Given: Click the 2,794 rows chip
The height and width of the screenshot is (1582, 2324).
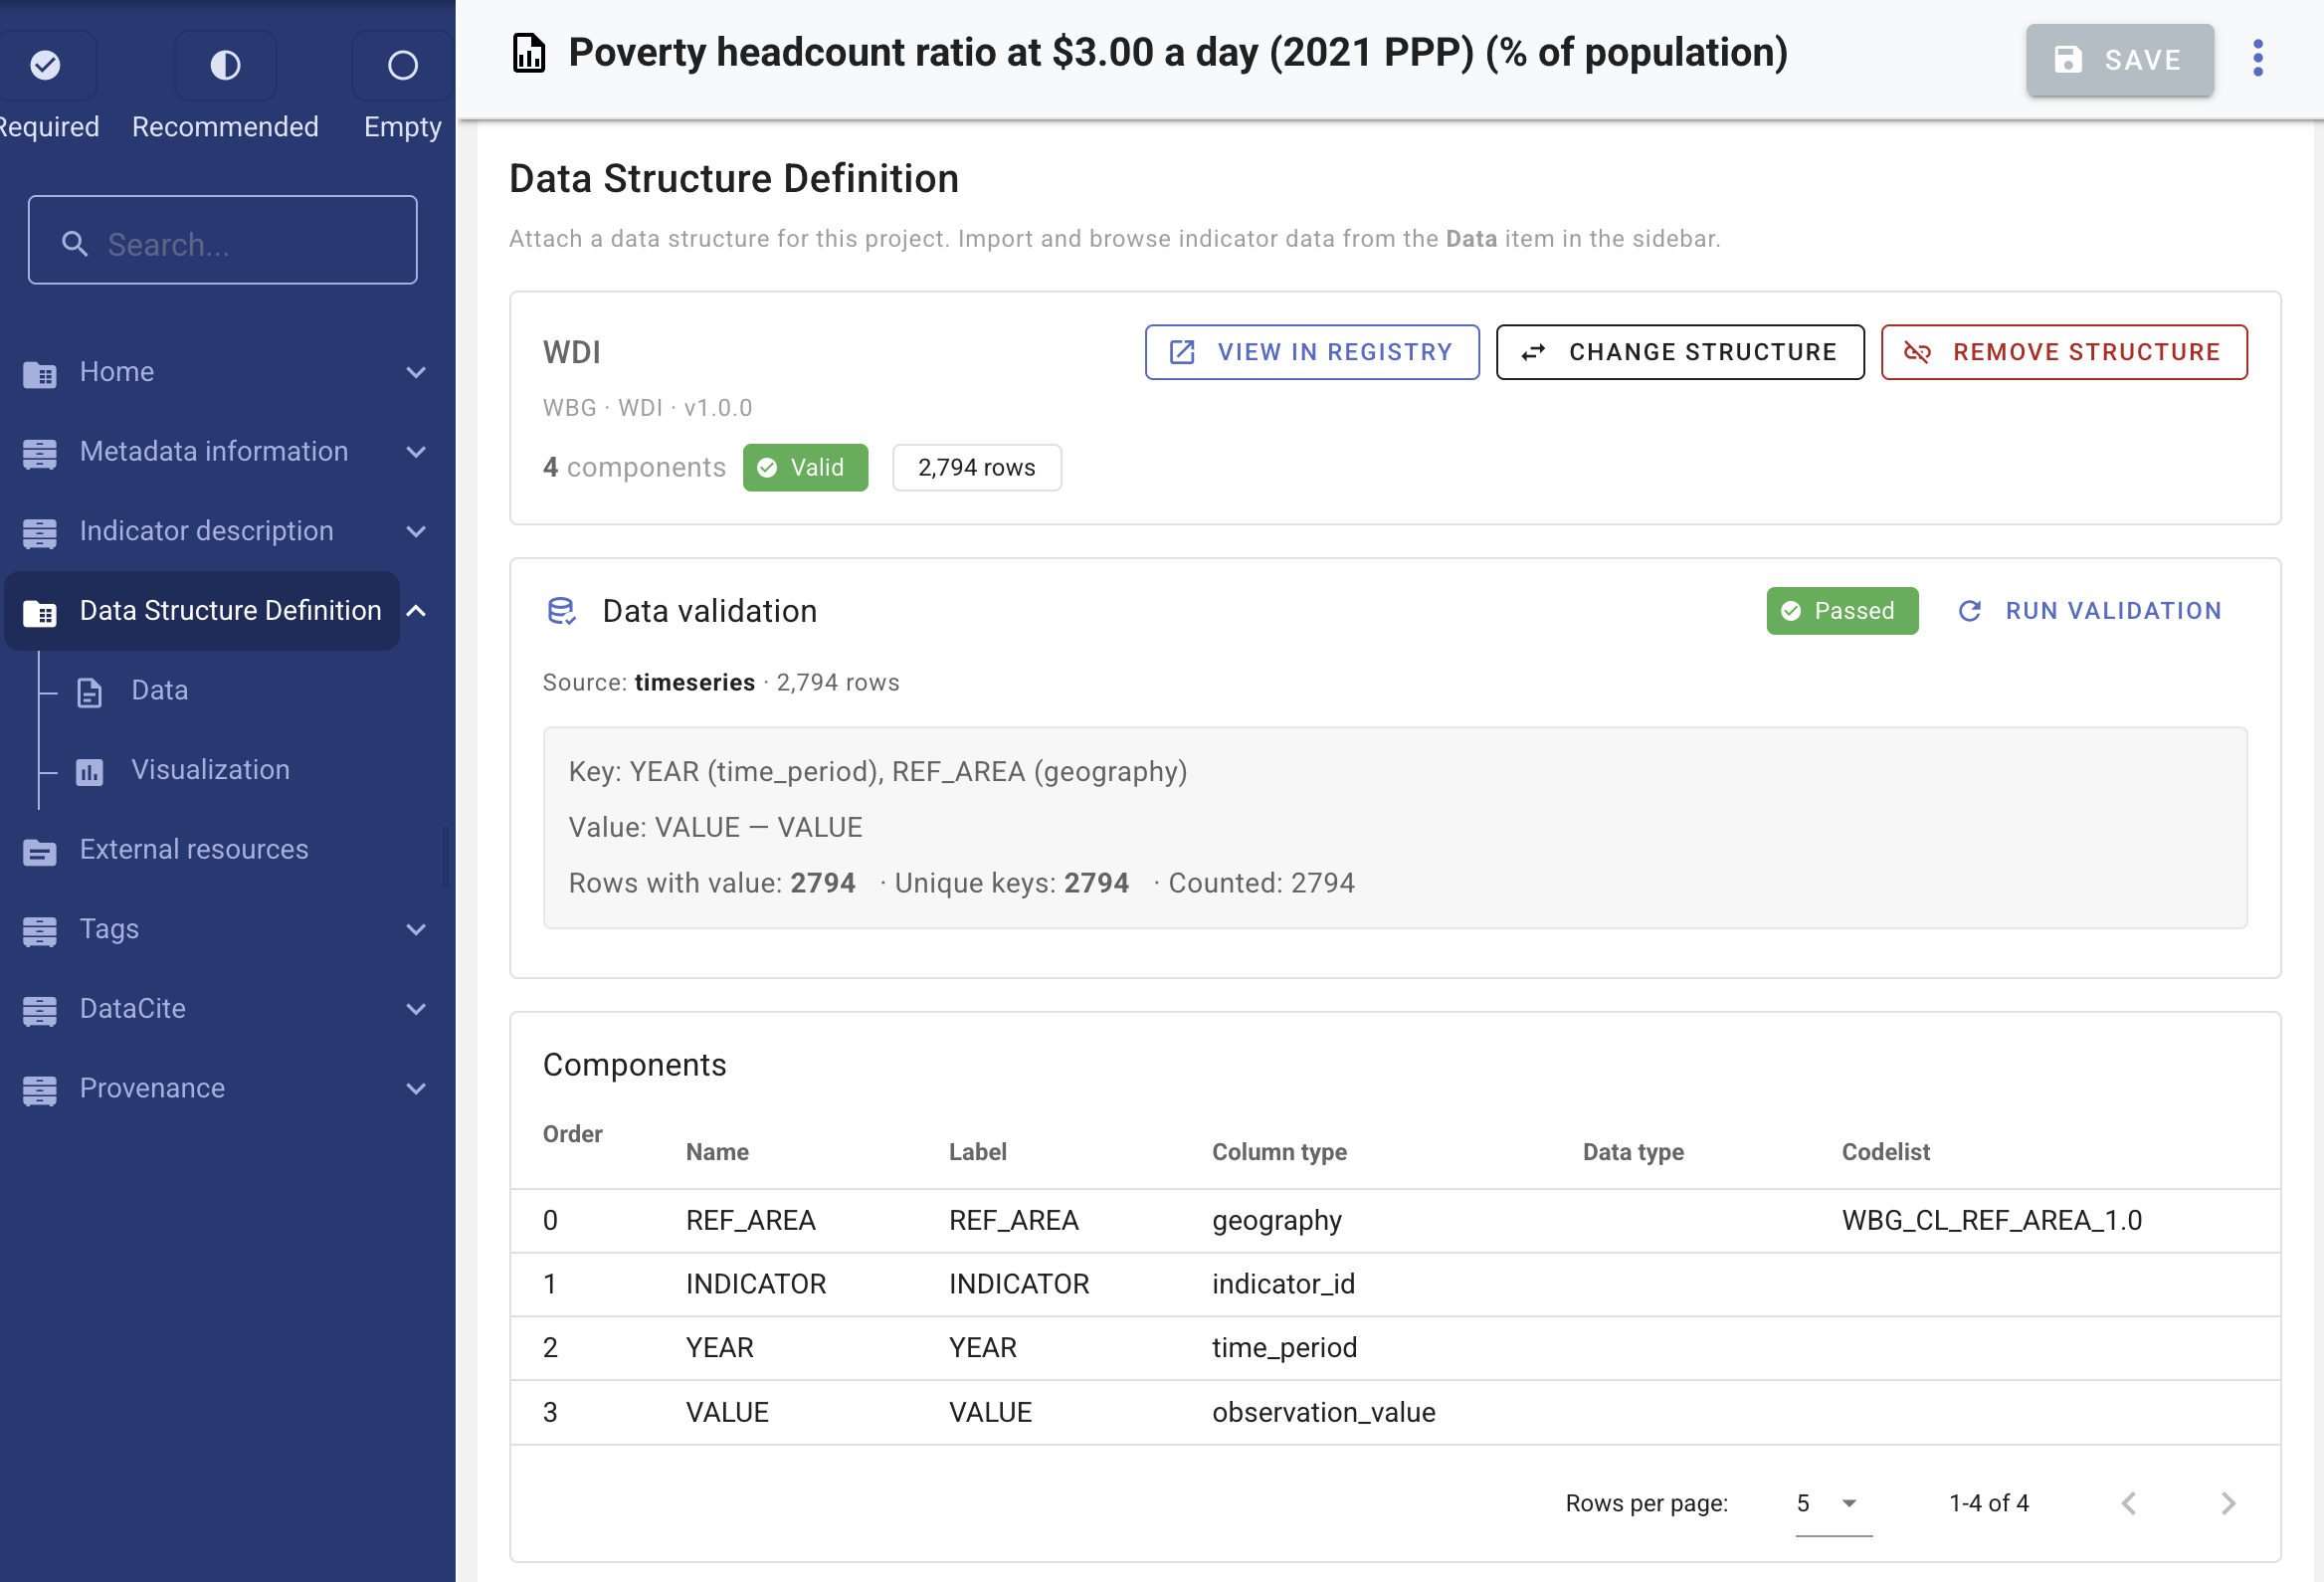Looking at the screenshot, I should [977, 467].
